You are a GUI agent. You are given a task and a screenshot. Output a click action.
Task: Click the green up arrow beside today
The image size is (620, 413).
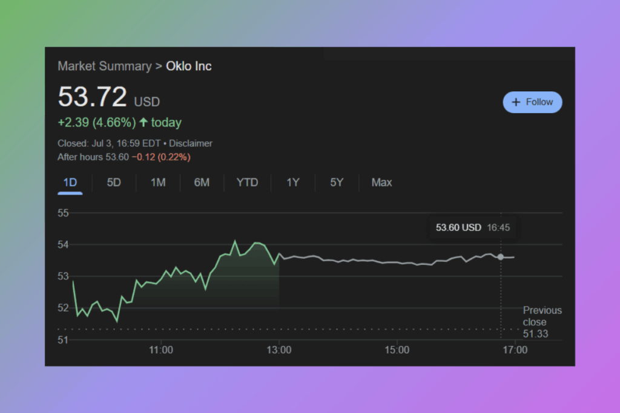(143, 123)
